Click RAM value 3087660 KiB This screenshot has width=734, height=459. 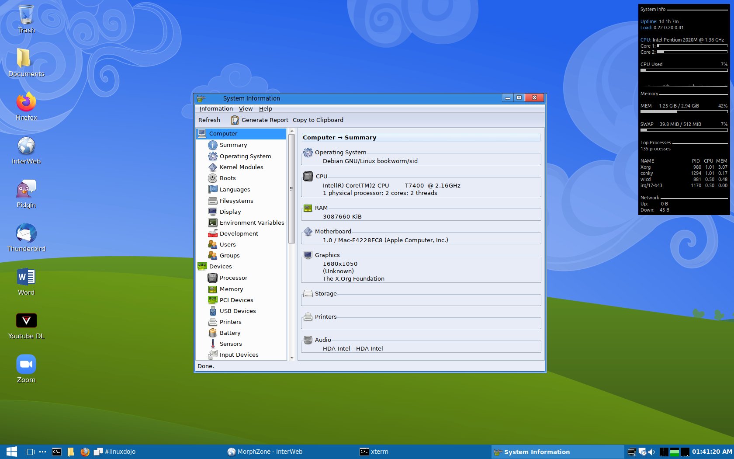click(x=342, y=217)
